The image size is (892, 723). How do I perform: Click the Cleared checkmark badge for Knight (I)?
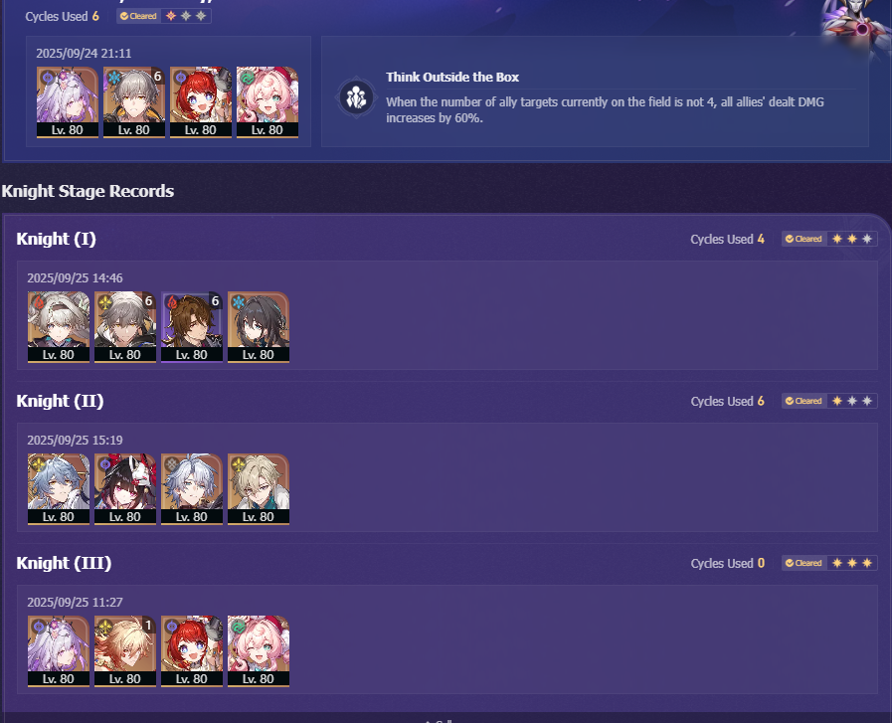803,239
